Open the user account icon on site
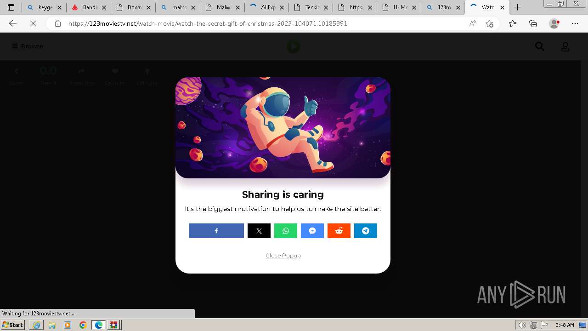Screen dimensions: 588x331 565,46
